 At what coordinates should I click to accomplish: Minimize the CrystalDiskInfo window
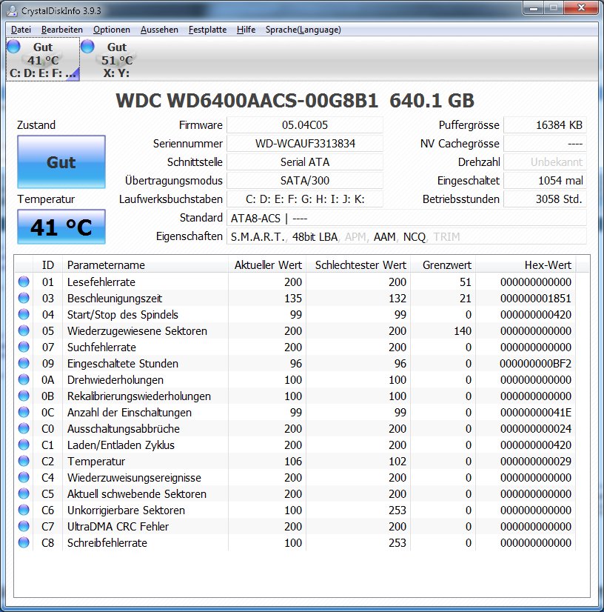[534, 8]
